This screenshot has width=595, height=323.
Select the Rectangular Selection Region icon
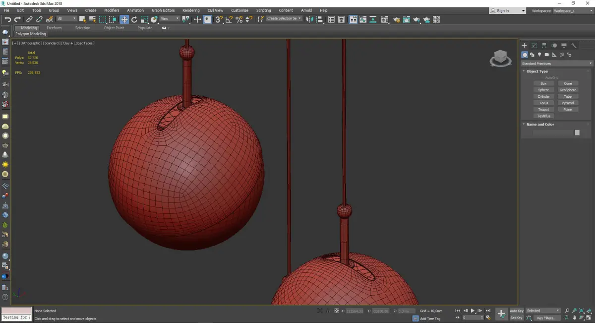103,19
